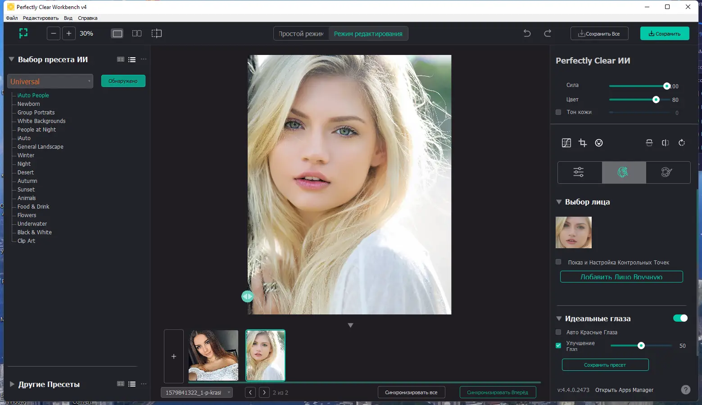Rotate the image with rotate icon
The image size is (702, 405).
(682, 143)
